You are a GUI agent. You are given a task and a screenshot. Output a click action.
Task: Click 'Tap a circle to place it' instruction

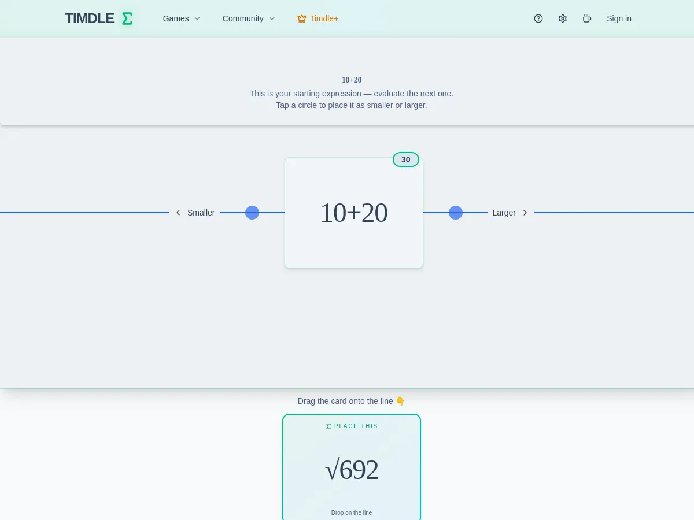pyautogui.click(x=352, y=105)
